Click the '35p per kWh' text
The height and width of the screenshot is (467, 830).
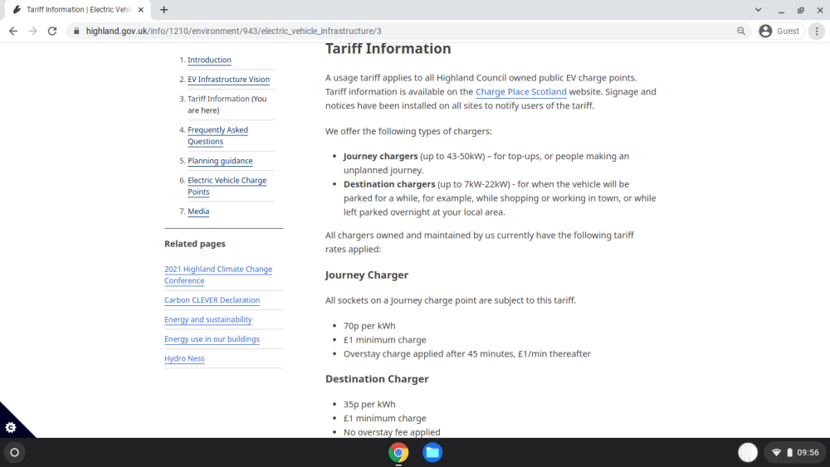(369, 404)
